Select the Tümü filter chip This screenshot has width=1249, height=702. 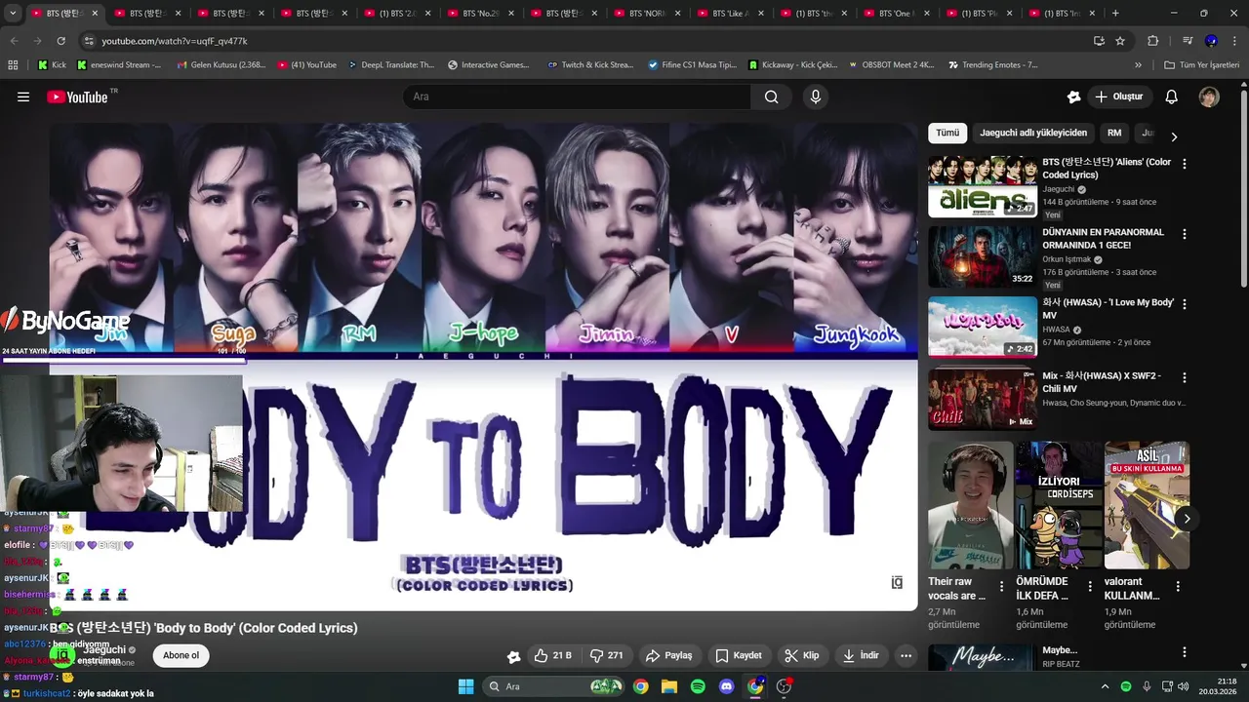pos(947,133)
